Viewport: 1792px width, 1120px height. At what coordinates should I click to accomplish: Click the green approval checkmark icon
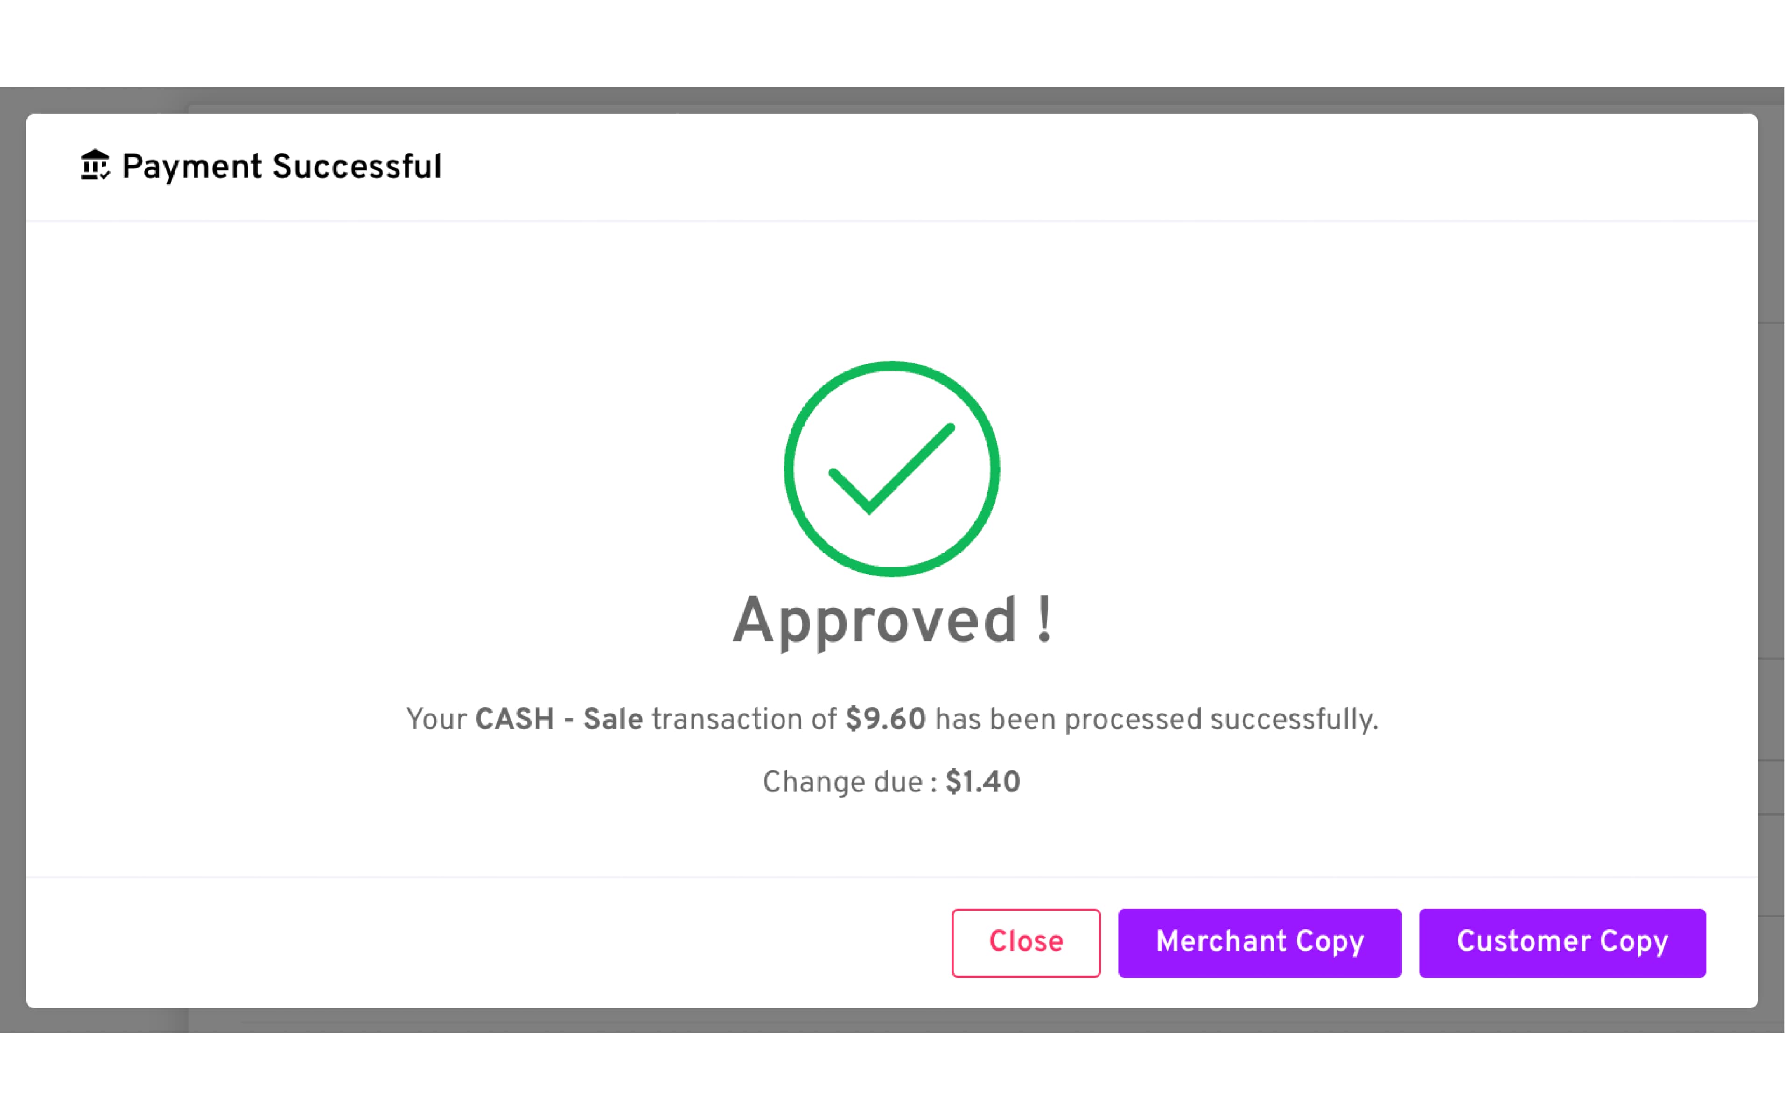point(891,471)
